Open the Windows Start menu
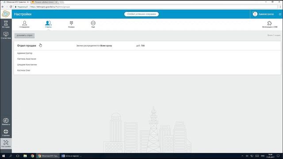This screenshot has width=283, height=159. 4,156
